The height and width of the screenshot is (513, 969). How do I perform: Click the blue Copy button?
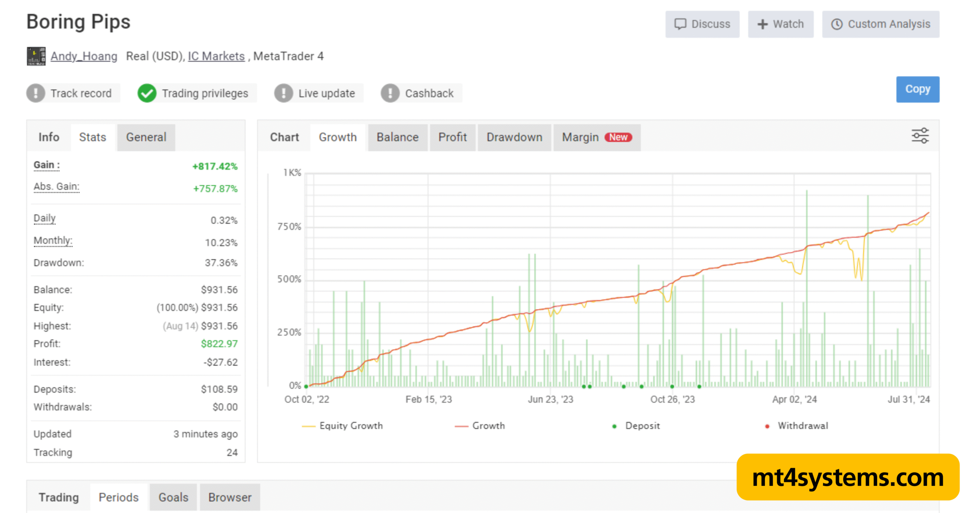coord(917,89)
